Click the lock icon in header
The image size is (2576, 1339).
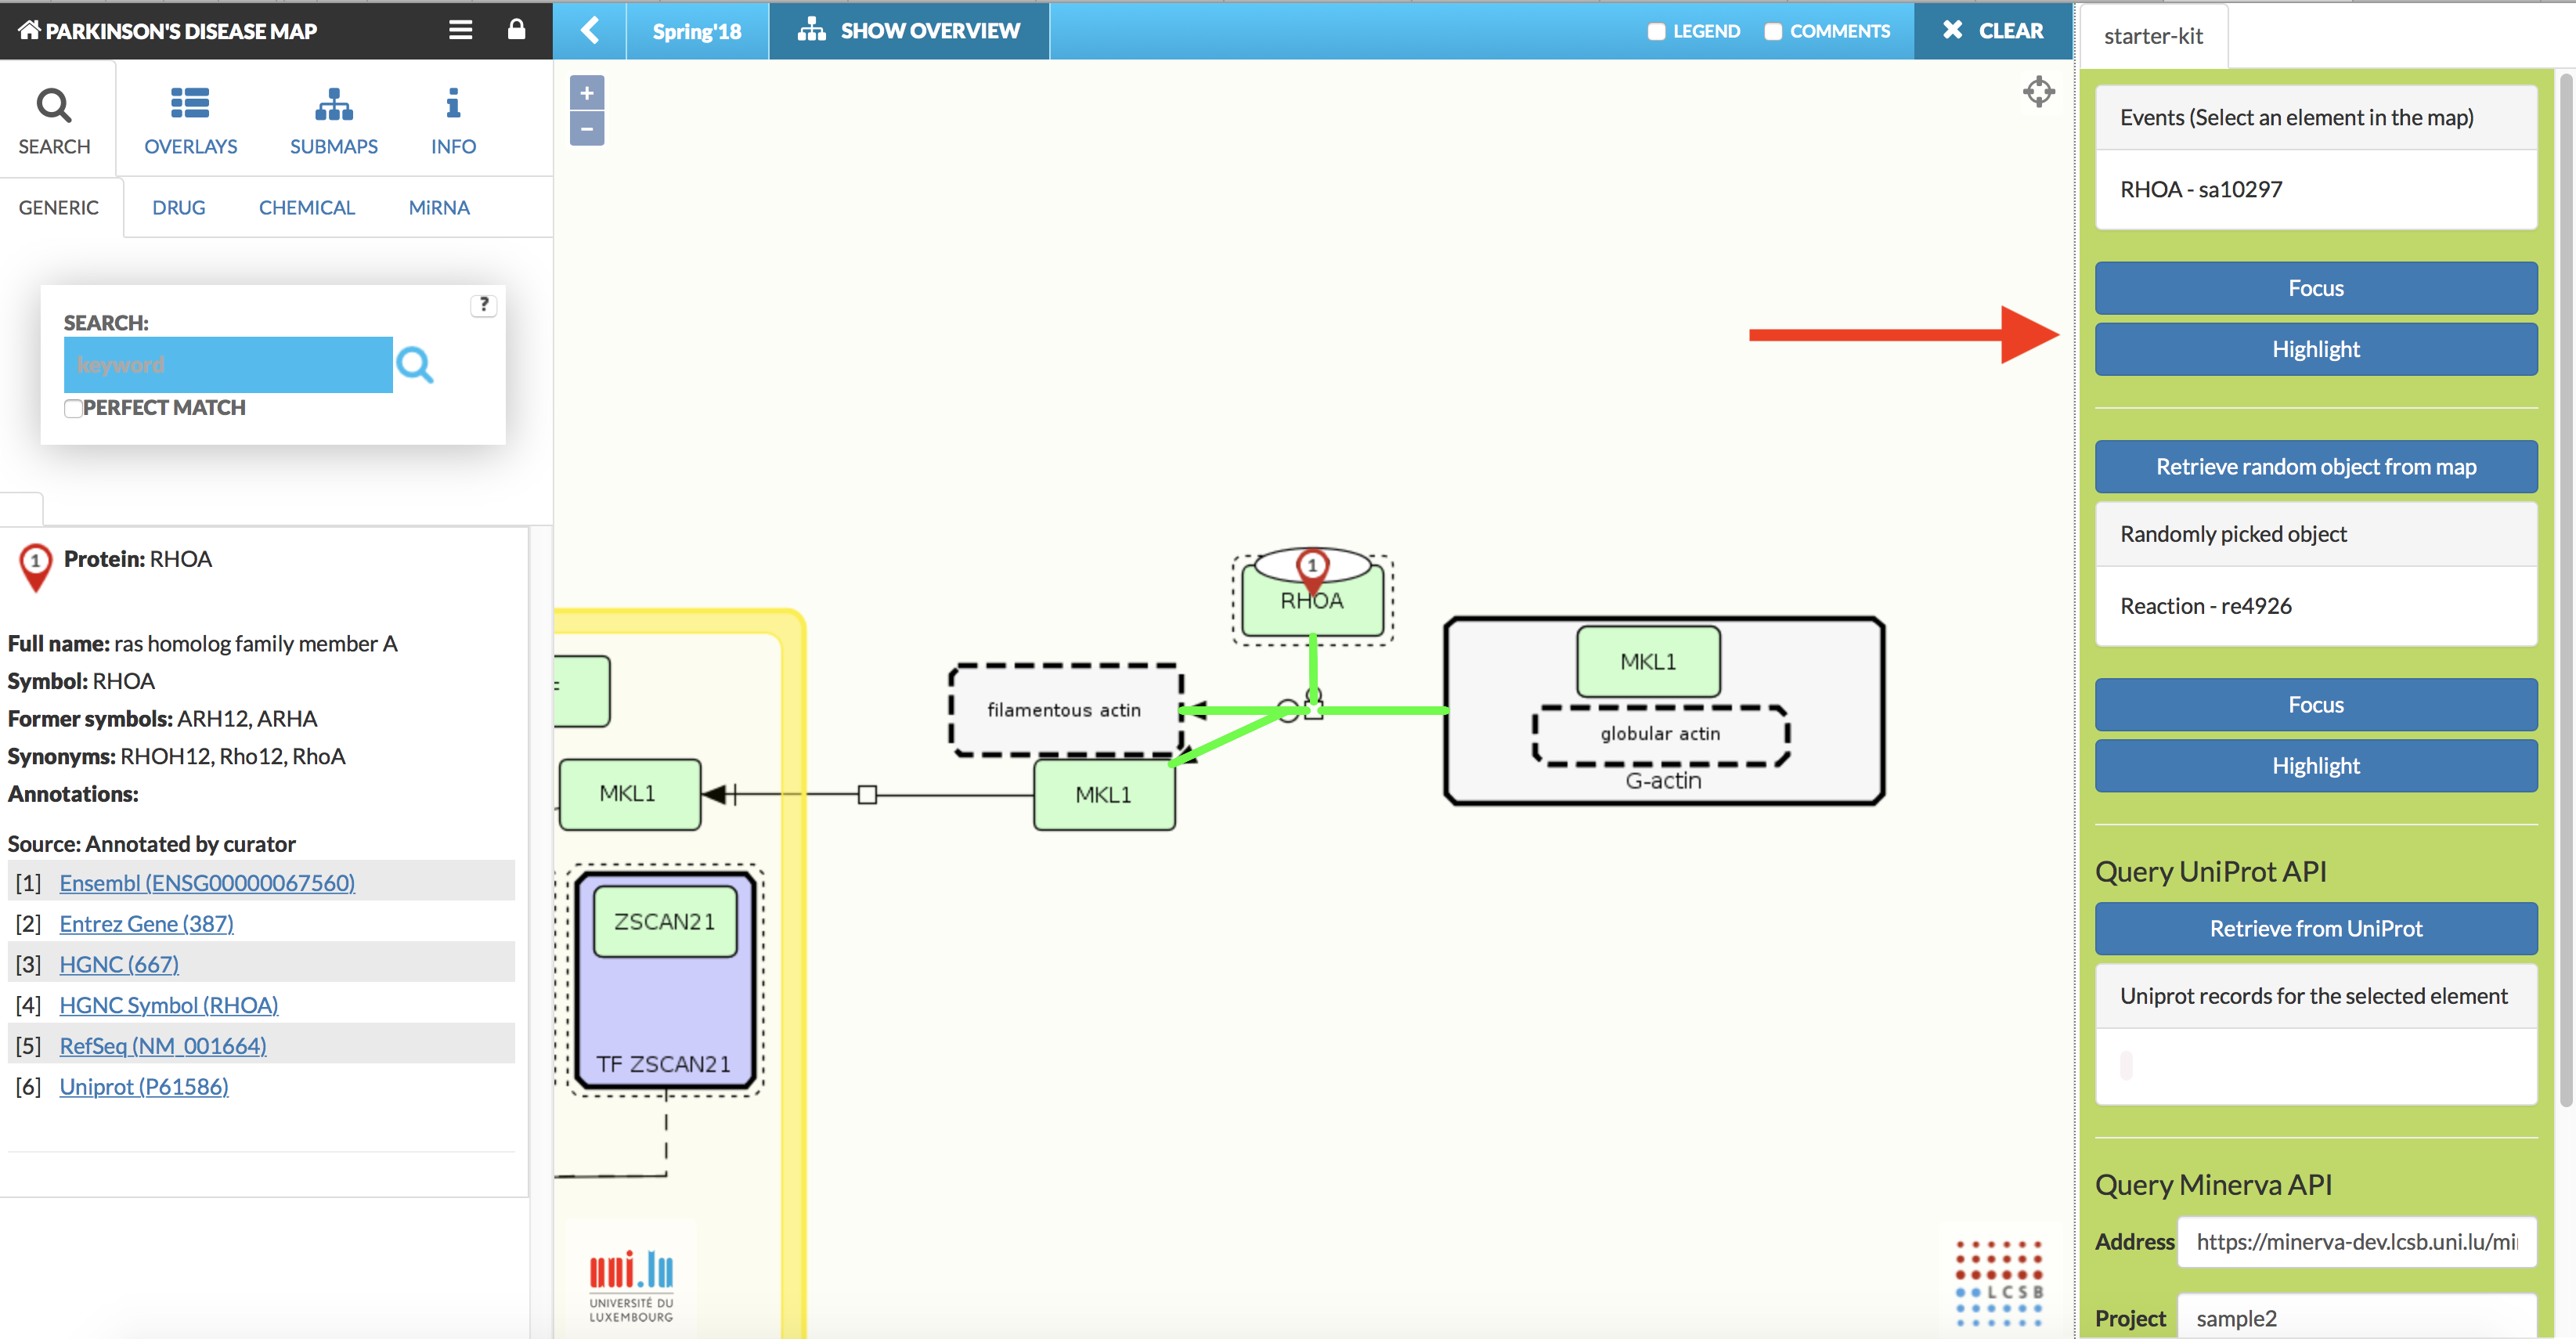[x=516, y=30]
